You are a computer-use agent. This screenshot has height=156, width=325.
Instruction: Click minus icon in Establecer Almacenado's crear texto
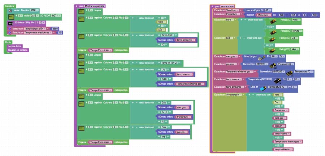point(253,95)
